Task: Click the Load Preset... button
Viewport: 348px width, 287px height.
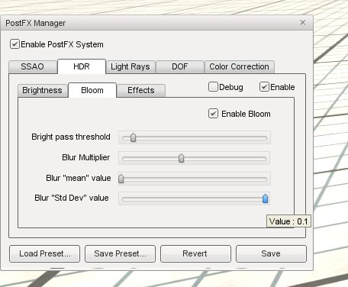Action: (45, 253)
